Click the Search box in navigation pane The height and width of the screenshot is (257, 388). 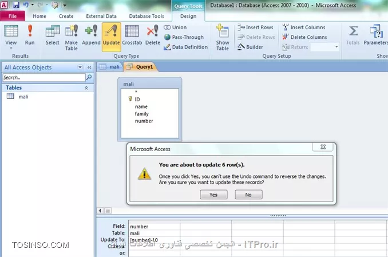click(x=43, y=77)
